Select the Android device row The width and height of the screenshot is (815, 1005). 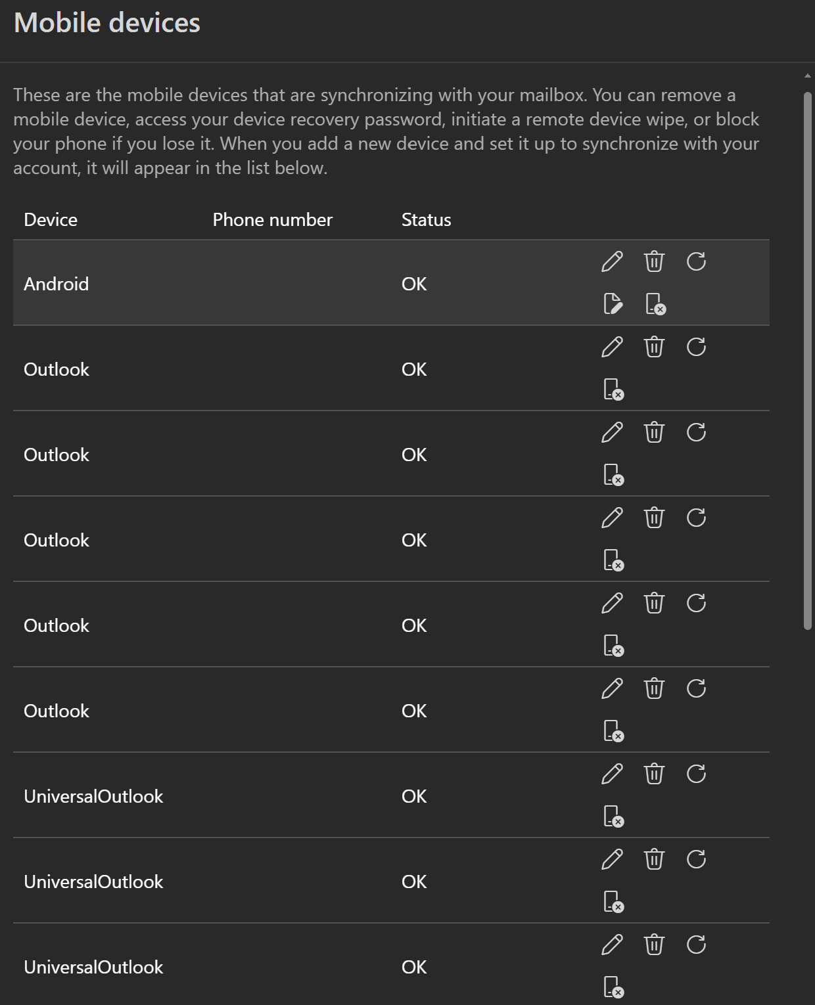(x=263, y=284)
